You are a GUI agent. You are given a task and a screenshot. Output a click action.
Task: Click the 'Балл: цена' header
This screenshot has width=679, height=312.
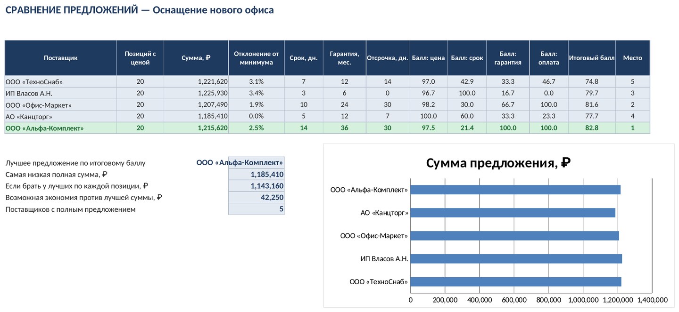click(x=428, y=58)
